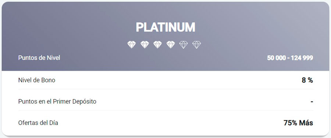
Task: Click the row of diamond level indicators
Action: (x=164, y=45)
